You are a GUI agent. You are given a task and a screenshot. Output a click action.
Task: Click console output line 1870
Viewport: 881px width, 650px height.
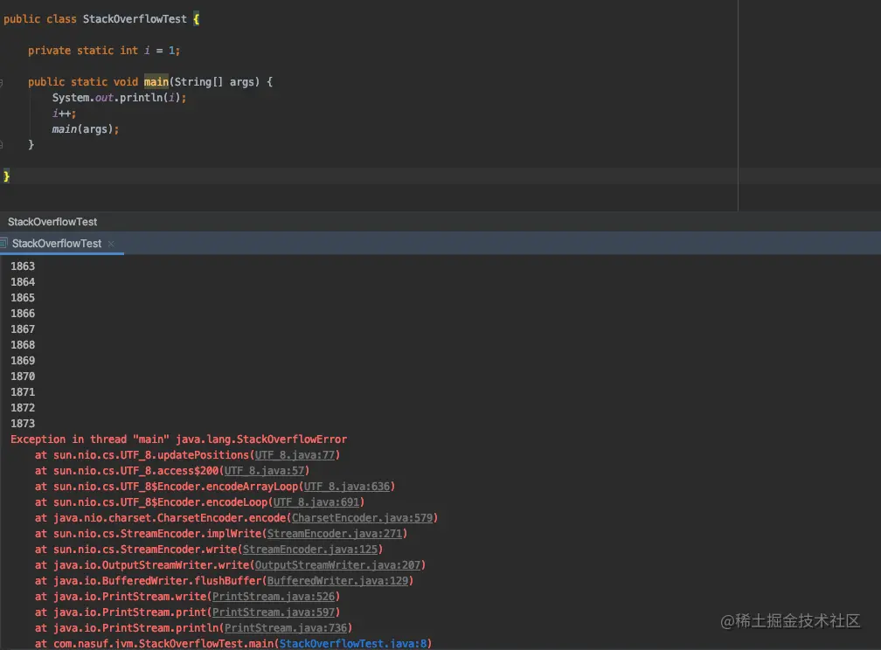click(23, 377)
